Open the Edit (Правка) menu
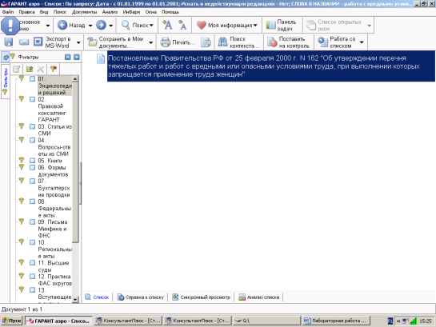The image size is (436, 327). (26, 12)
